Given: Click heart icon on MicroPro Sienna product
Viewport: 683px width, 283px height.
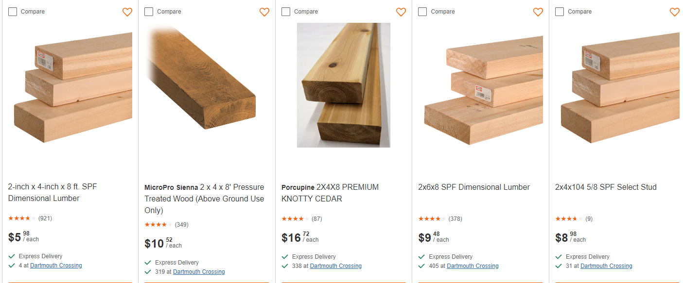Looking at the screenshot, I should pos(264,12).
